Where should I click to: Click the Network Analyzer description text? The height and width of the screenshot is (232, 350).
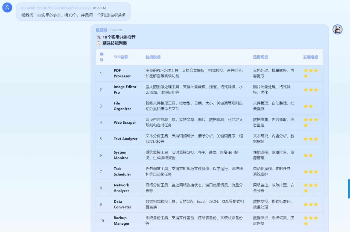coord(194,188)
